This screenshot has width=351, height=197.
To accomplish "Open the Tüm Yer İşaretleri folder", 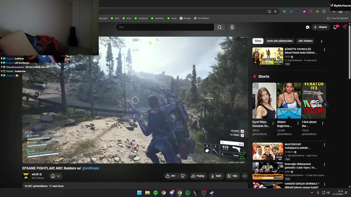I will coord(338,18).
